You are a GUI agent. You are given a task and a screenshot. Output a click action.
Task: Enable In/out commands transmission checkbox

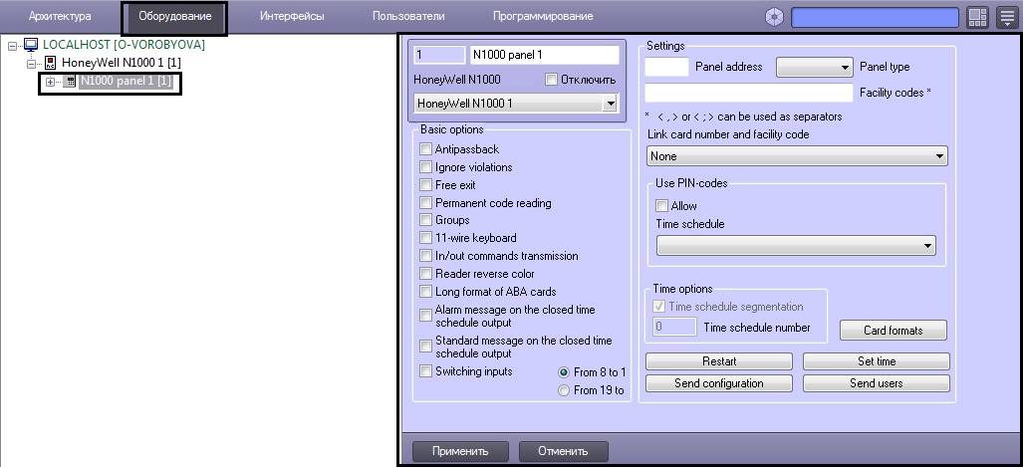pos(425,256)
